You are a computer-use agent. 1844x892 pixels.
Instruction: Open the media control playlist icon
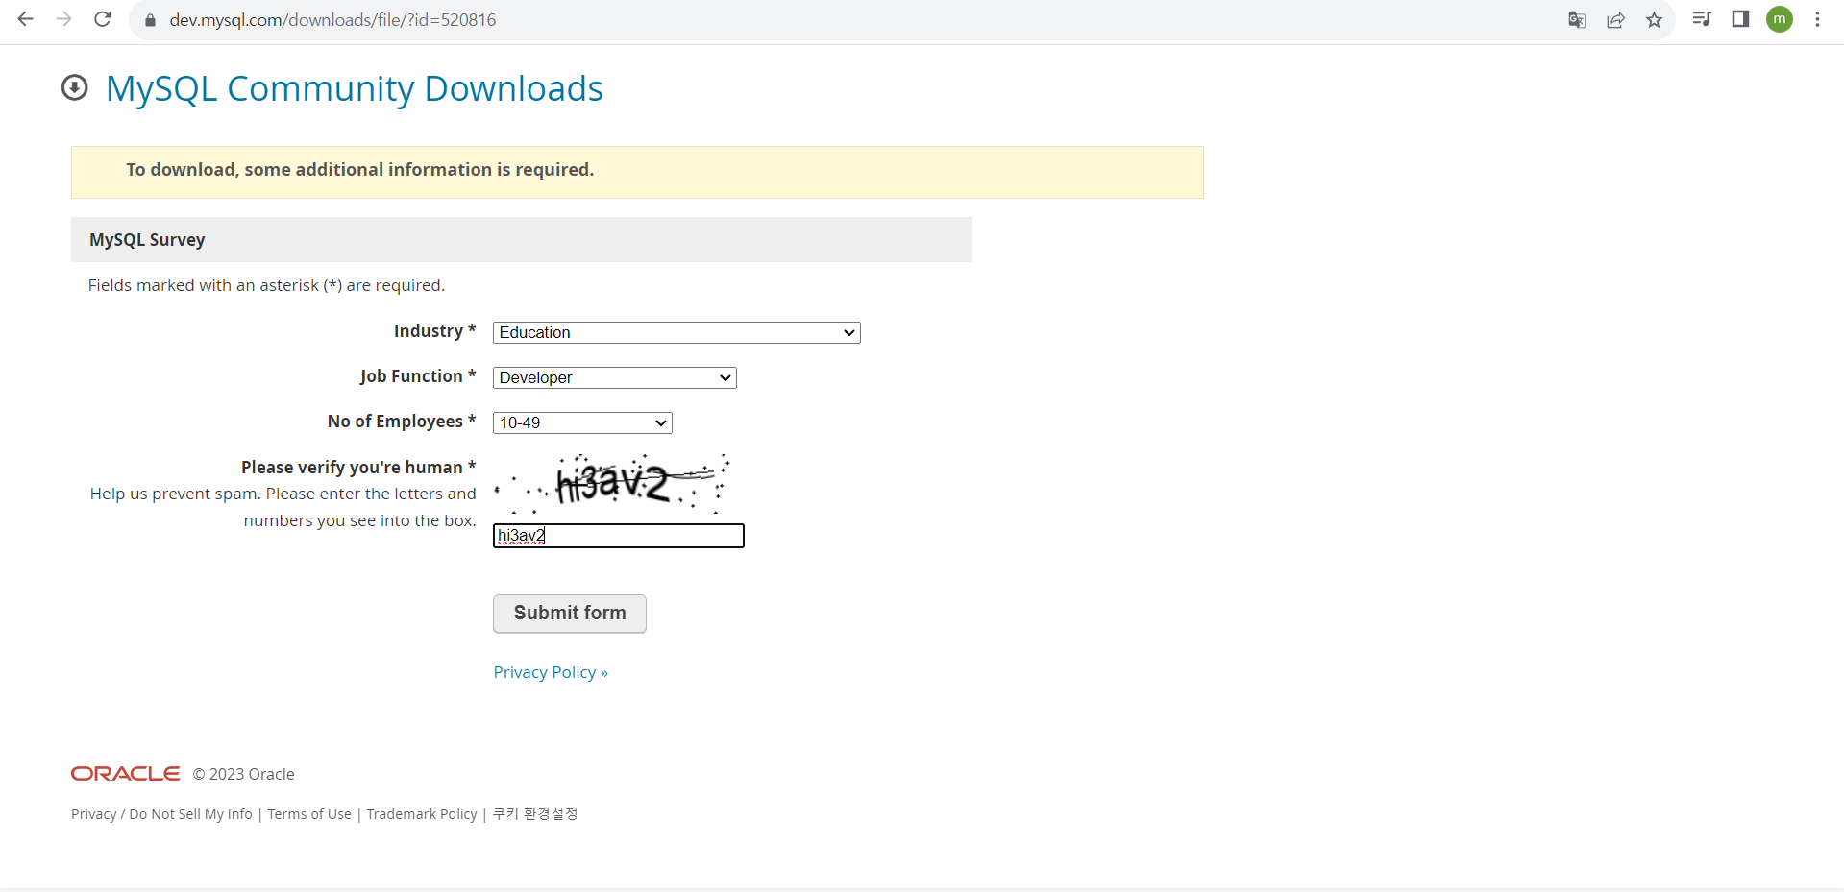click(x=1702, y=19)
